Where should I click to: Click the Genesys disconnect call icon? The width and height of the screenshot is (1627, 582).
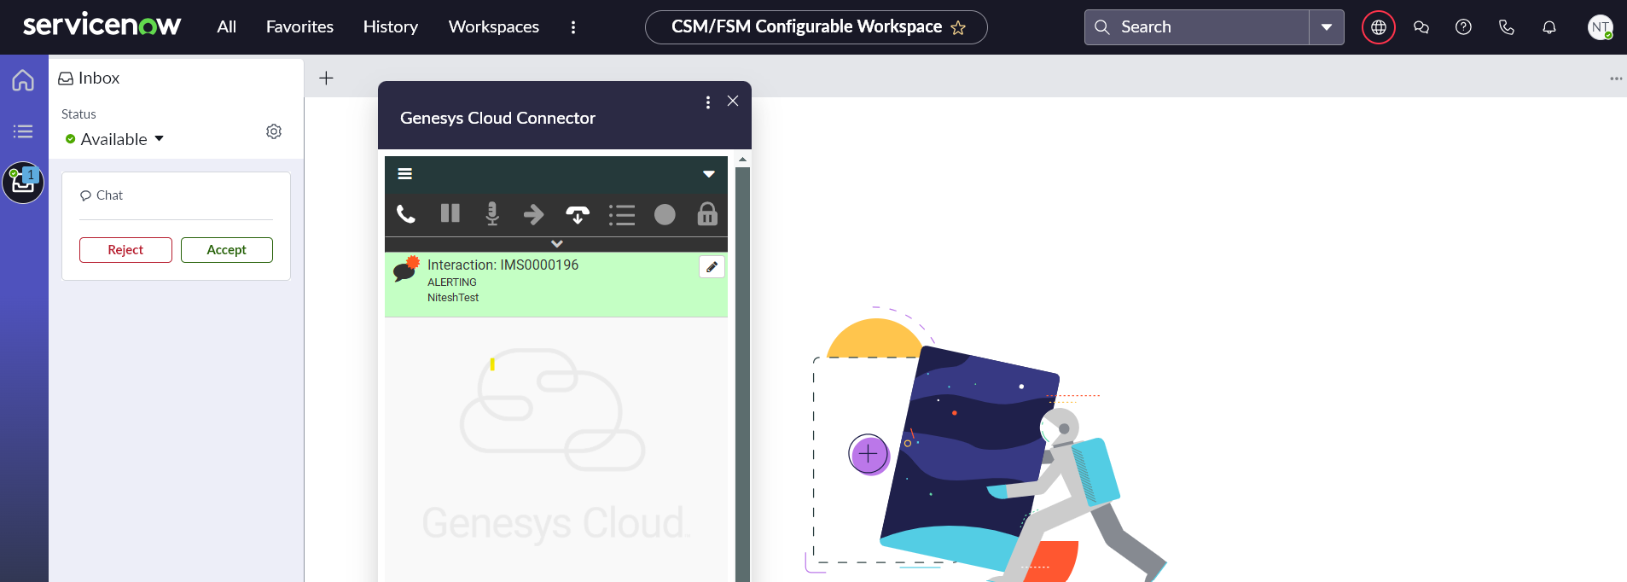[578, 214]
